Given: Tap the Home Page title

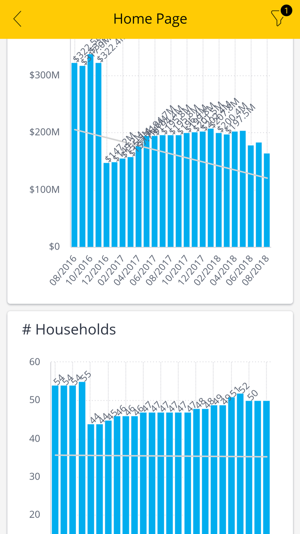Looking at the screenshot, I should point(150,18).
